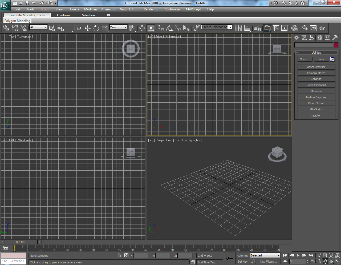Image resolution: width=341 pixels, height=265 pixels.
Task: Click the Camera Match utility button
Action: point(316,73)
